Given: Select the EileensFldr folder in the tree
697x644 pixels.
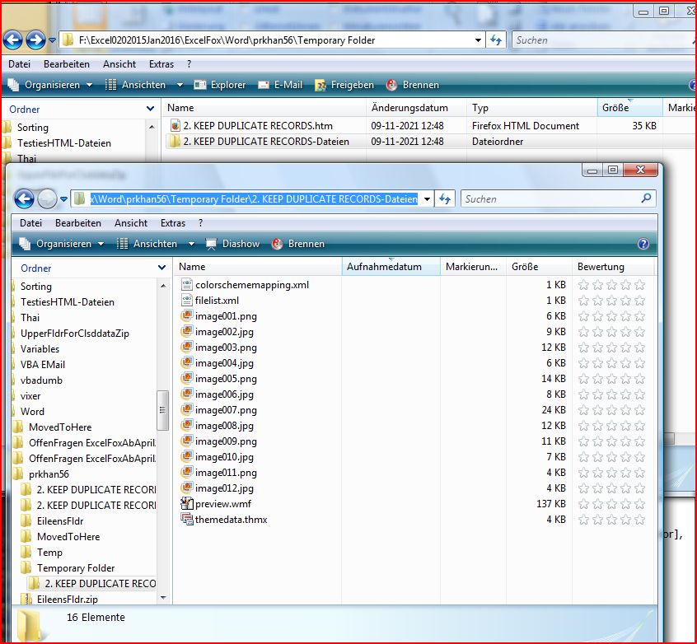Looking at the screenshot, I should [x=60, y=521].
